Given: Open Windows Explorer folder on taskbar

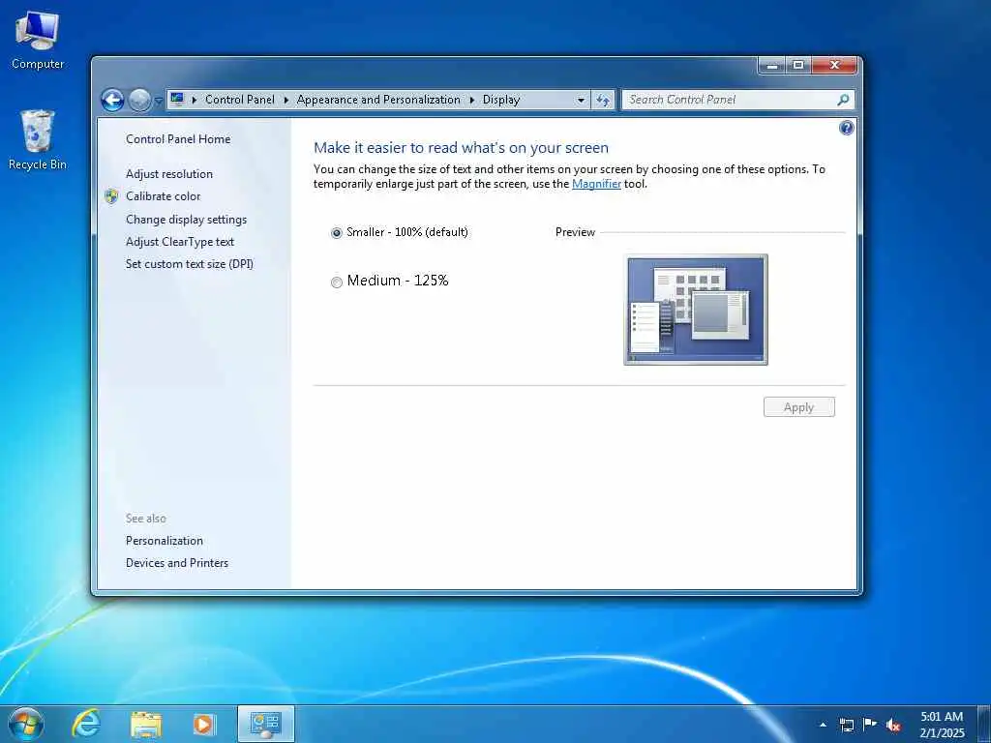Looking at the screenshot, I should [146, 724].
